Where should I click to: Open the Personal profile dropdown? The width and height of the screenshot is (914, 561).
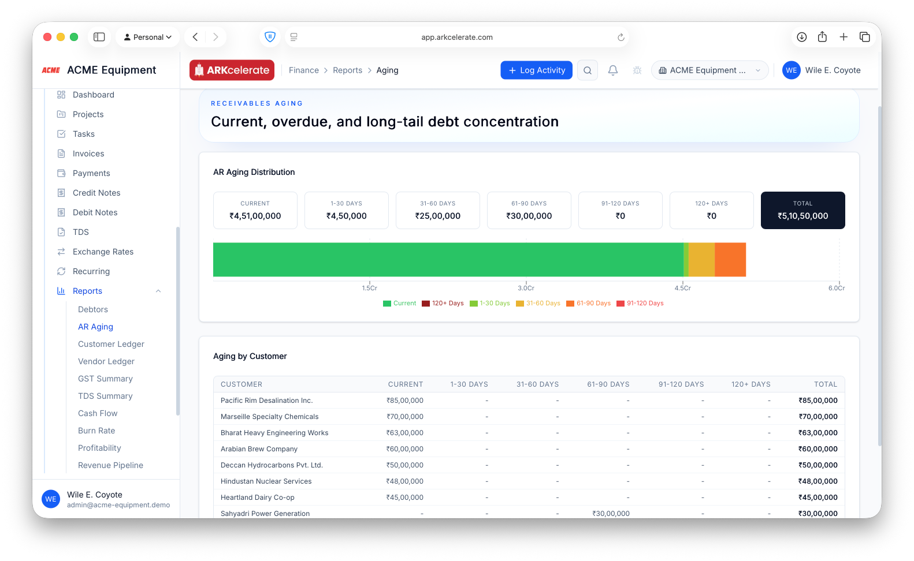[x=148, y=37]
